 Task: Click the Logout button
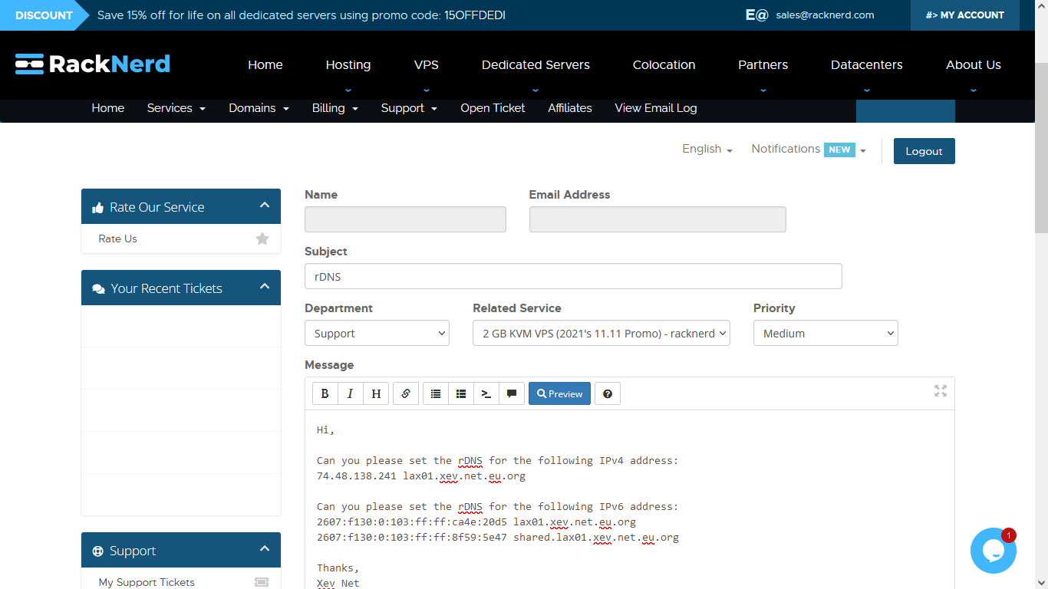coord(924,151)
